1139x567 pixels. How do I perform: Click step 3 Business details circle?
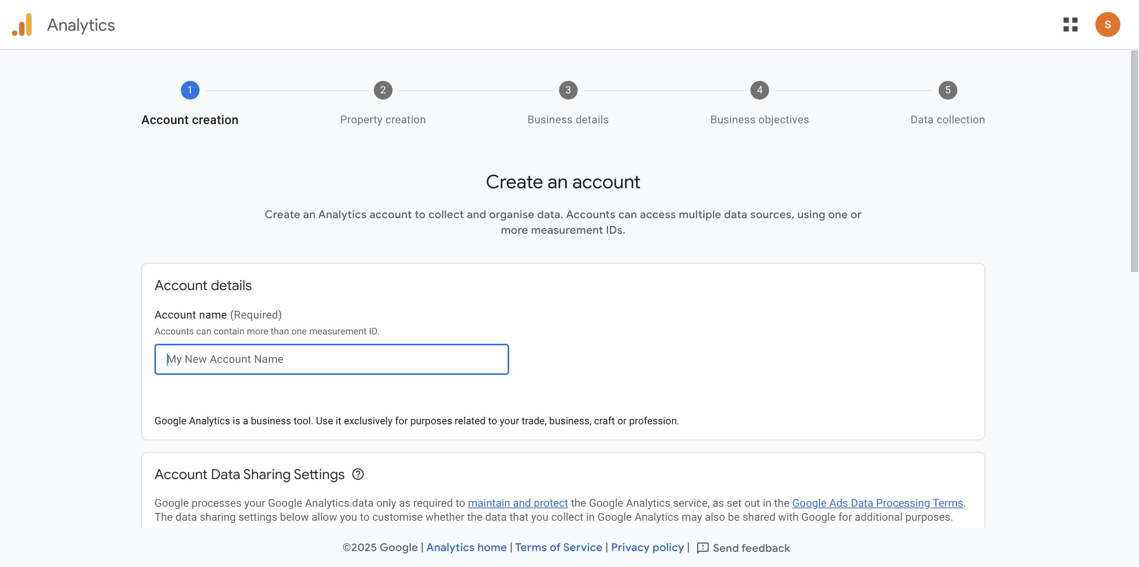pos(568,90)
